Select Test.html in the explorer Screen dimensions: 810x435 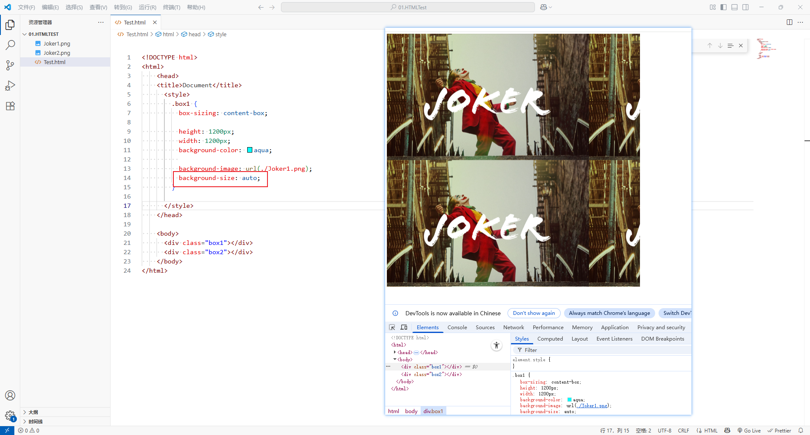click(x=65, y=62)
